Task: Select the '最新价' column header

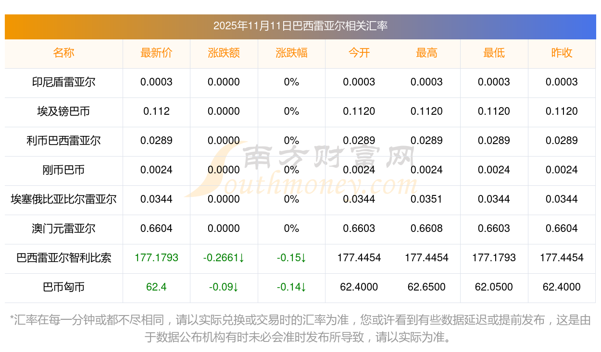Action: (156, 53)
